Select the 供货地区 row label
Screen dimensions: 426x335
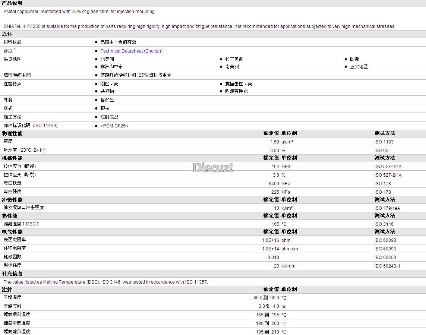pyautogui.click(x=13, y=59)
